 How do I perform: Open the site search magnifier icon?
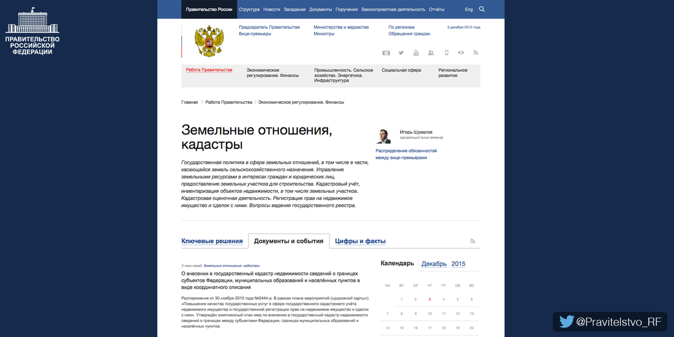[482, 9]
